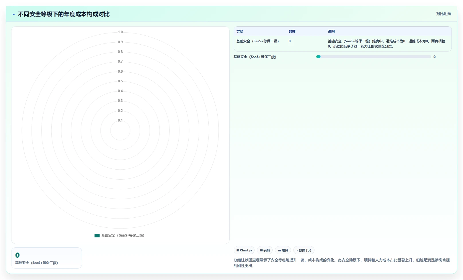The width and height of the screenshot is (463, 280).
Task: Click the 说明 column header
Action: [331, 31]
